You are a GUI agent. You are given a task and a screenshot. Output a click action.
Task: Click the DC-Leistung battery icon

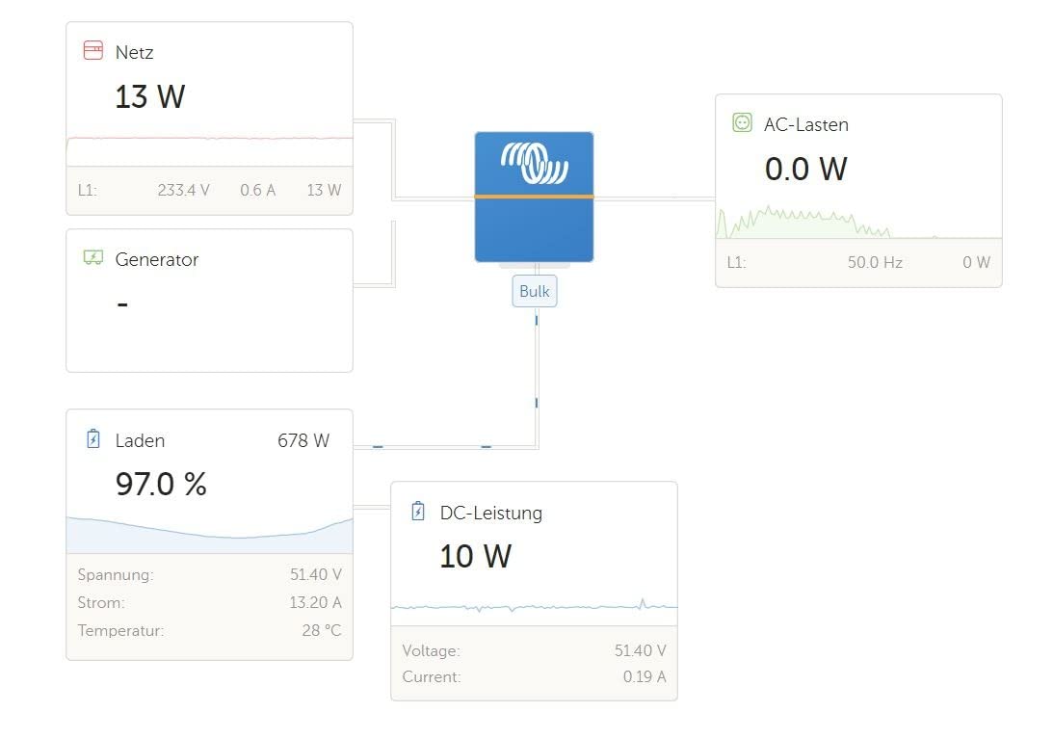click(418, 512)
